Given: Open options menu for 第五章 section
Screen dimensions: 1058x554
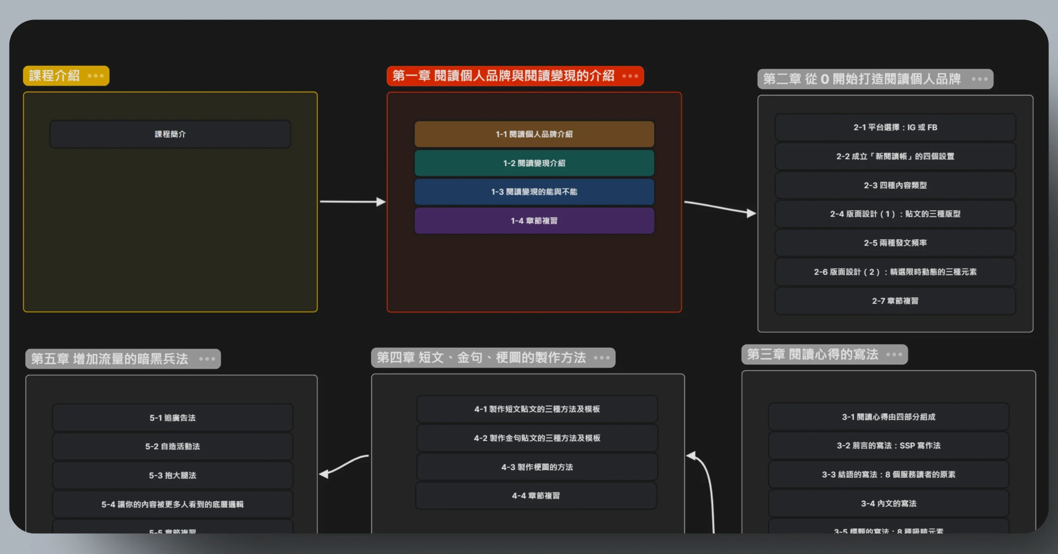Looking at the screenshot, I should pyautogui.click(x=207, y=359).
